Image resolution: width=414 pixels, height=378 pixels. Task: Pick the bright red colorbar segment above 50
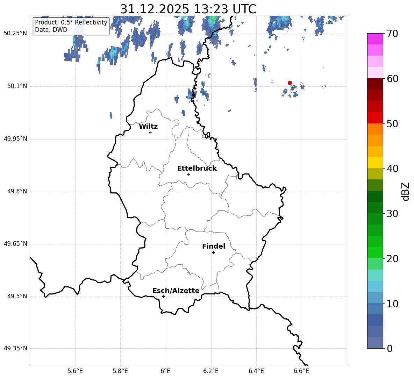click(375, 118)
